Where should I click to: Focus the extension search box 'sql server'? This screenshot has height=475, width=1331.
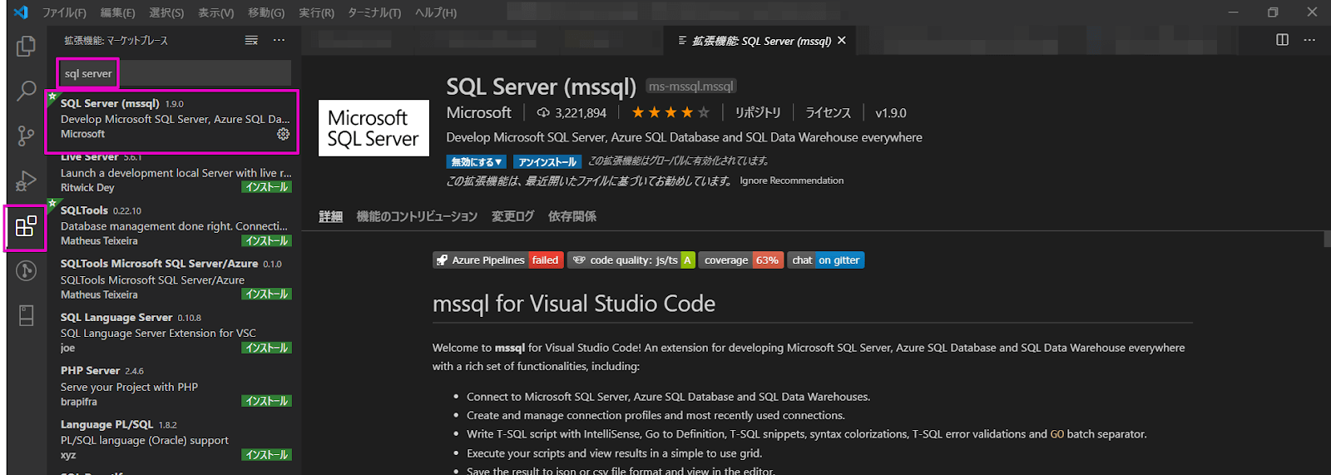pyautogui.click(x=175, y=73)
